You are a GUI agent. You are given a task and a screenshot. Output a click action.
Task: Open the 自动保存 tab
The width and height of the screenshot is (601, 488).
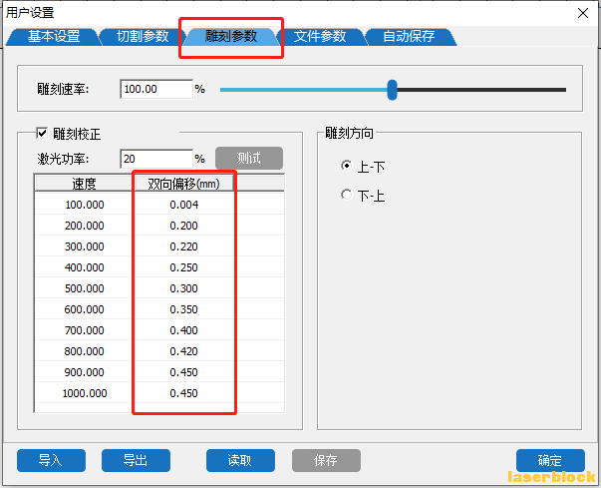[408, 37]
